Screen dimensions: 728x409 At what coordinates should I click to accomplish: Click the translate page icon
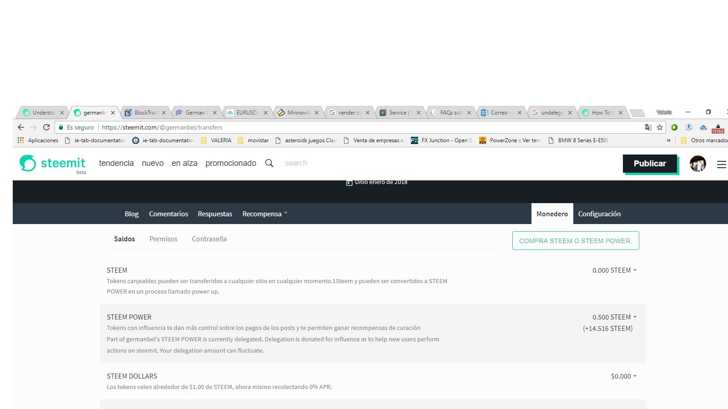click(x=648, y=127)
